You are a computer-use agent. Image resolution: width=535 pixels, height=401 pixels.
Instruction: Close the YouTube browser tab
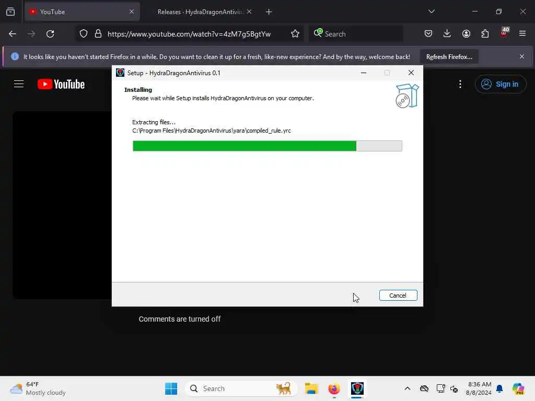[132, 12]
